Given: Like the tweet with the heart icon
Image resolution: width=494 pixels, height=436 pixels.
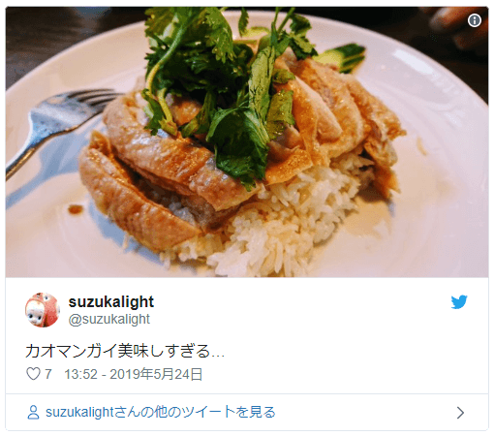Looking at the screenshot, I should click(33, 374).
